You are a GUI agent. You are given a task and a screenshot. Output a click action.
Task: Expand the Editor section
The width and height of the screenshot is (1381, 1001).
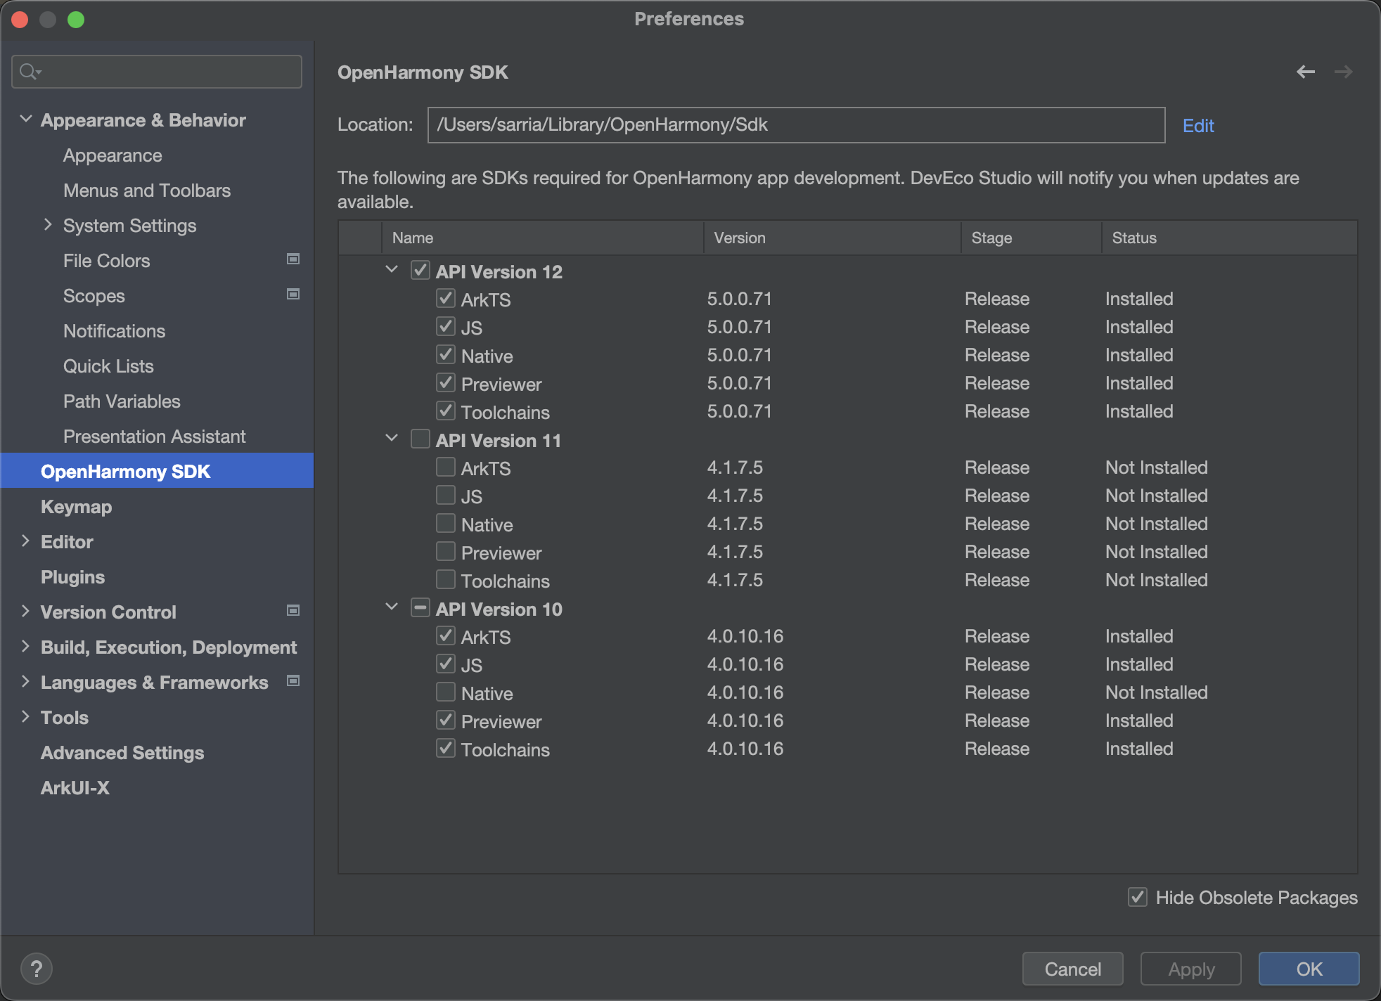point(25,541)
